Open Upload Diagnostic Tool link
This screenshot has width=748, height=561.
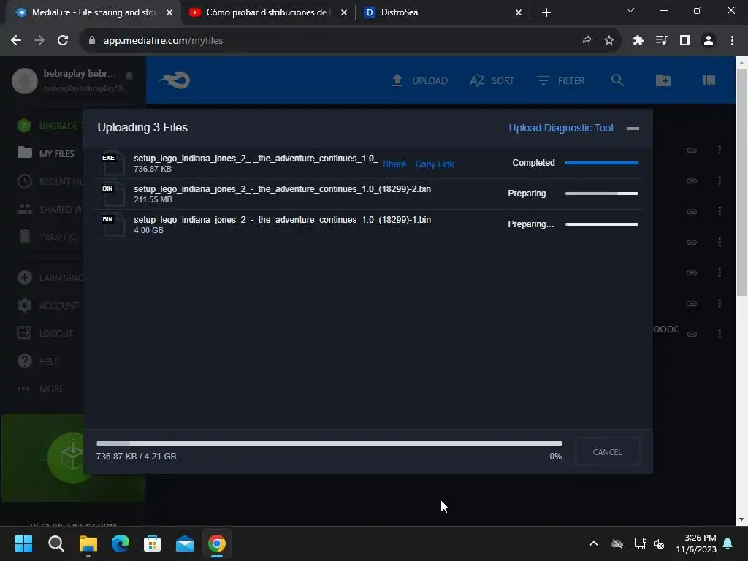(x=560, y=128)
